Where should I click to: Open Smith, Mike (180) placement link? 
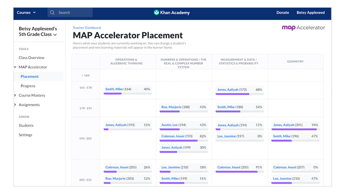coord(226,107)
